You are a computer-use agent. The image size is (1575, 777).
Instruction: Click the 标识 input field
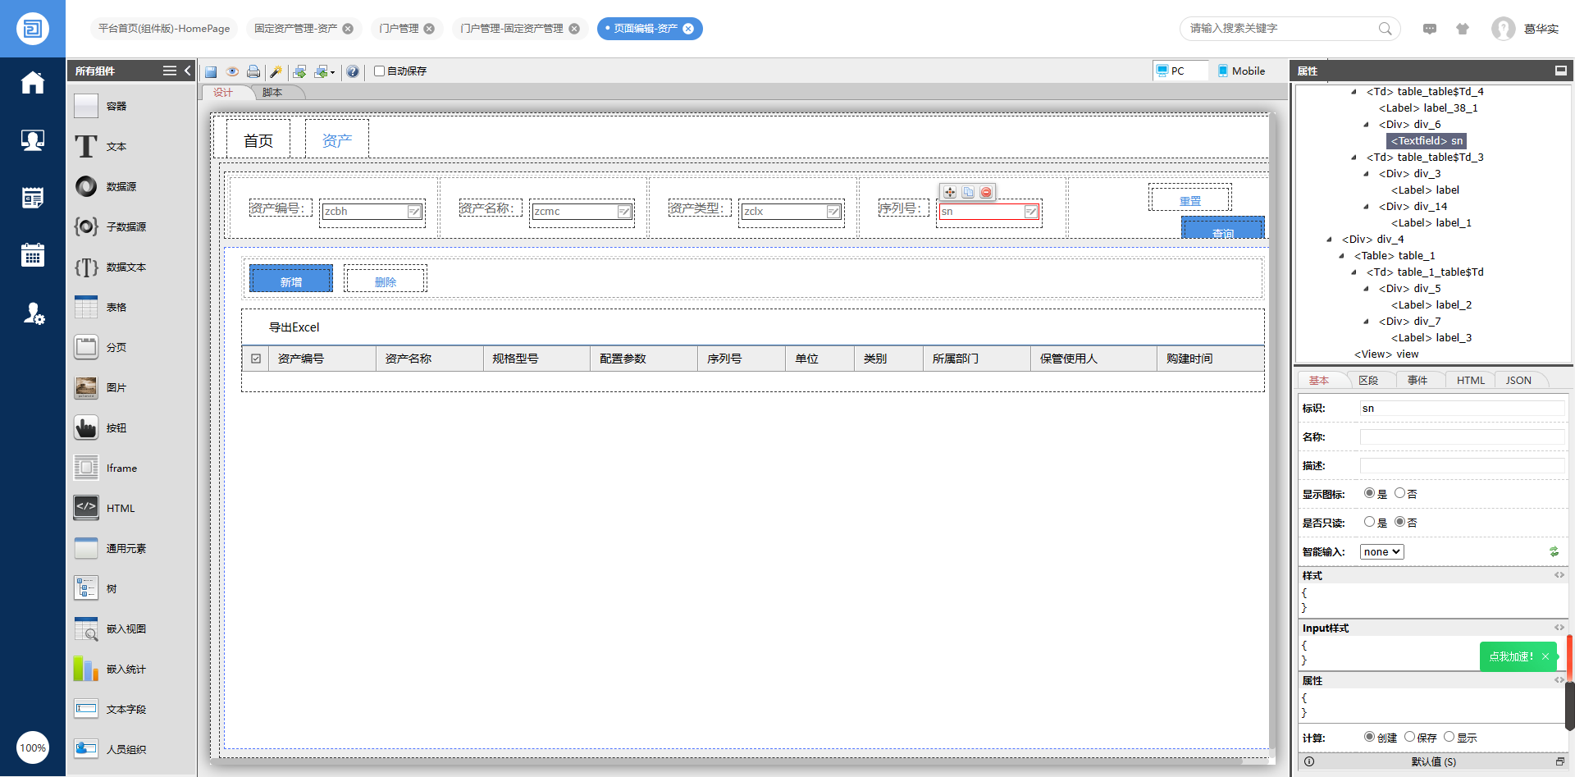[1463, 409]
